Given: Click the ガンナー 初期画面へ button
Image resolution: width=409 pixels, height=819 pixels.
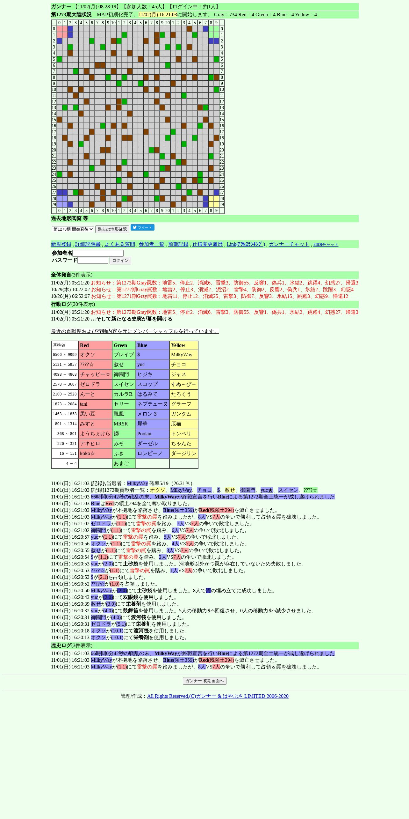Looking at the screenshot, I should (x=204, y=681).
